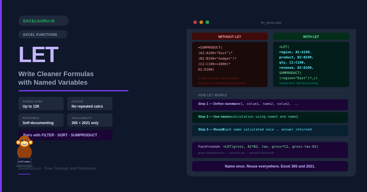Click Step 3 Result row

[x=270, y=130]
